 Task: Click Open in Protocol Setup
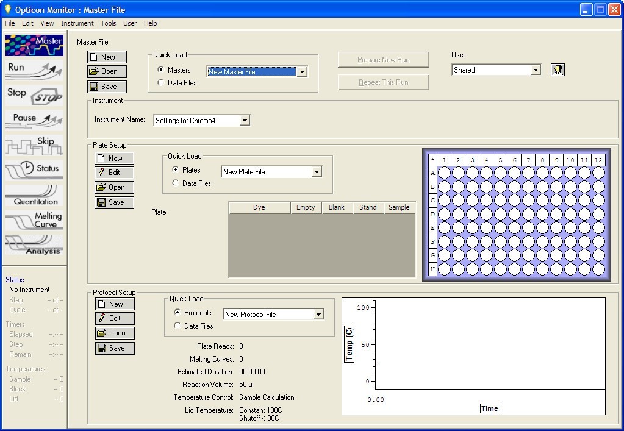coord(115,333)
